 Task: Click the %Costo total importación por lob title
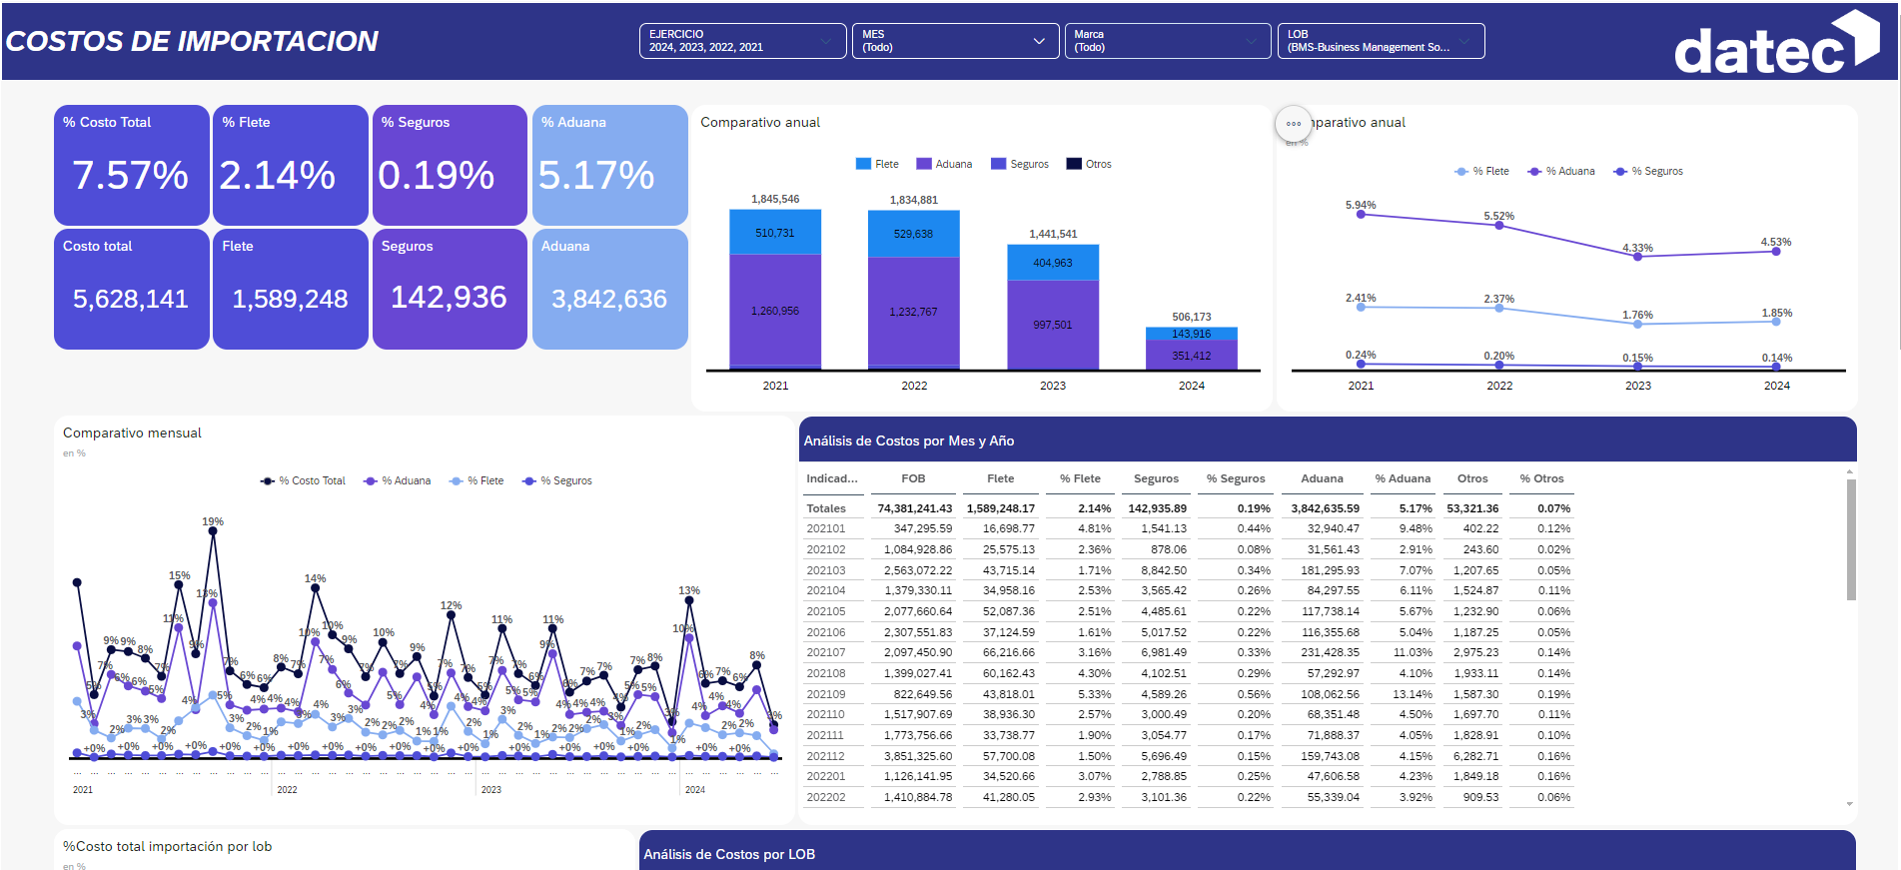tap(167, 846)
